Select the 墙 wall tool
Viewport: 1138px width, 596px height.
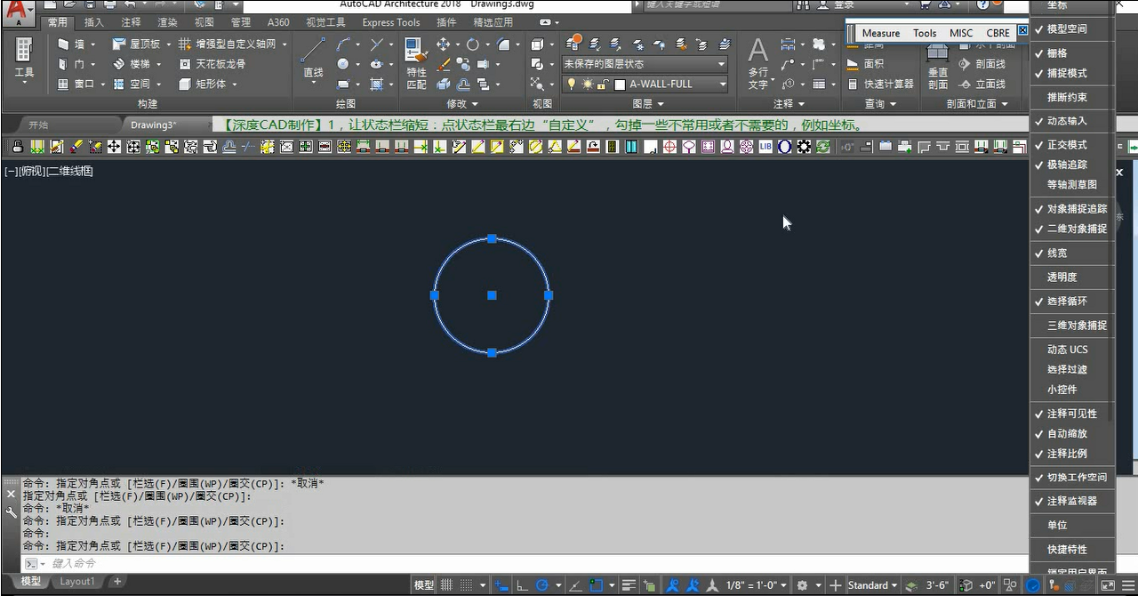click(73, 44)
